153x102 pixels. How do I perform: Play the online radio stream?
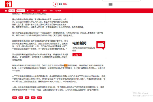[55, 4]
